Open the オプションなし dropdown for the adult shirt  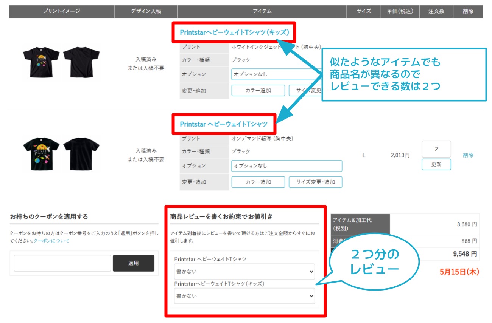click(x=286, y=166)
